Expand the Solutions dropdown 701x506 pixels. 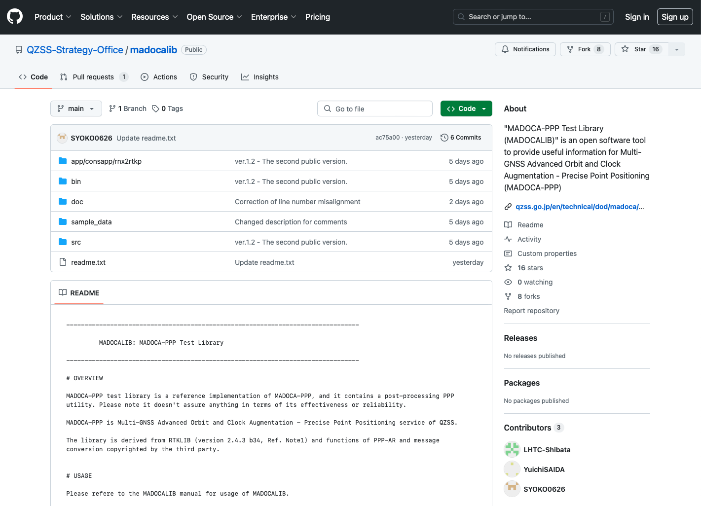pos(101,17)
